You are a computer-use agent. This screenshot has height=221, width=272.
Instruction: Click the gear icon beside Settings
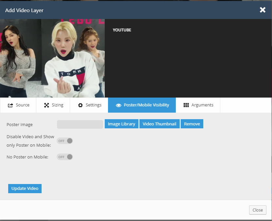pyautogui.click(x=80, y=105)
